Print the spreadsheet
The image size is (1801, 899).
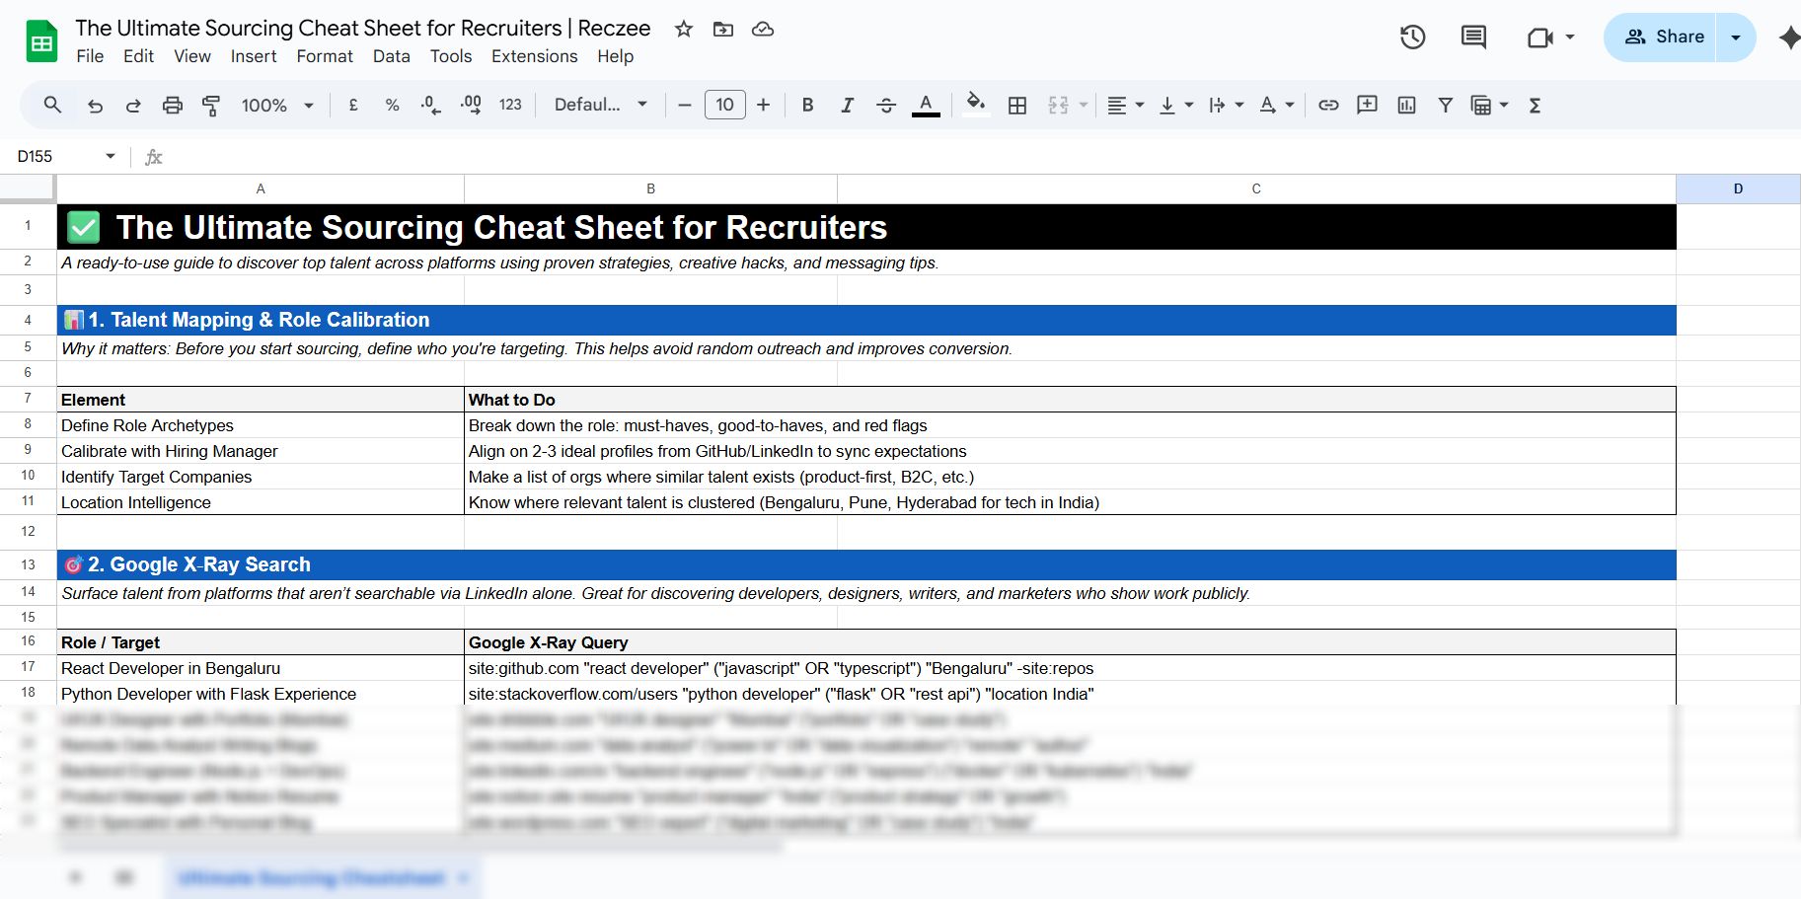click(173, 105)
